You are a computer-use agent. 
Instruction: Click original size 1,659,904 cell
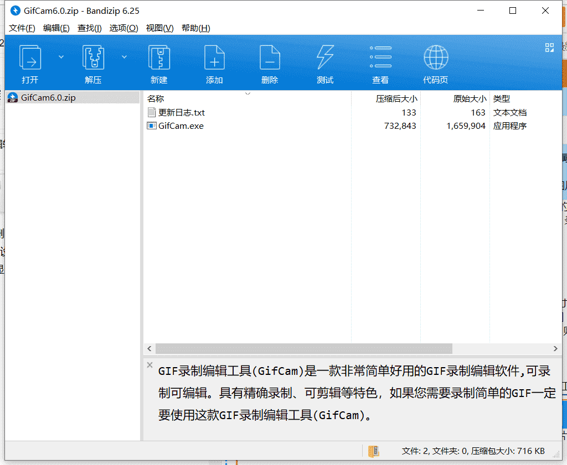(x=466, y=126)
